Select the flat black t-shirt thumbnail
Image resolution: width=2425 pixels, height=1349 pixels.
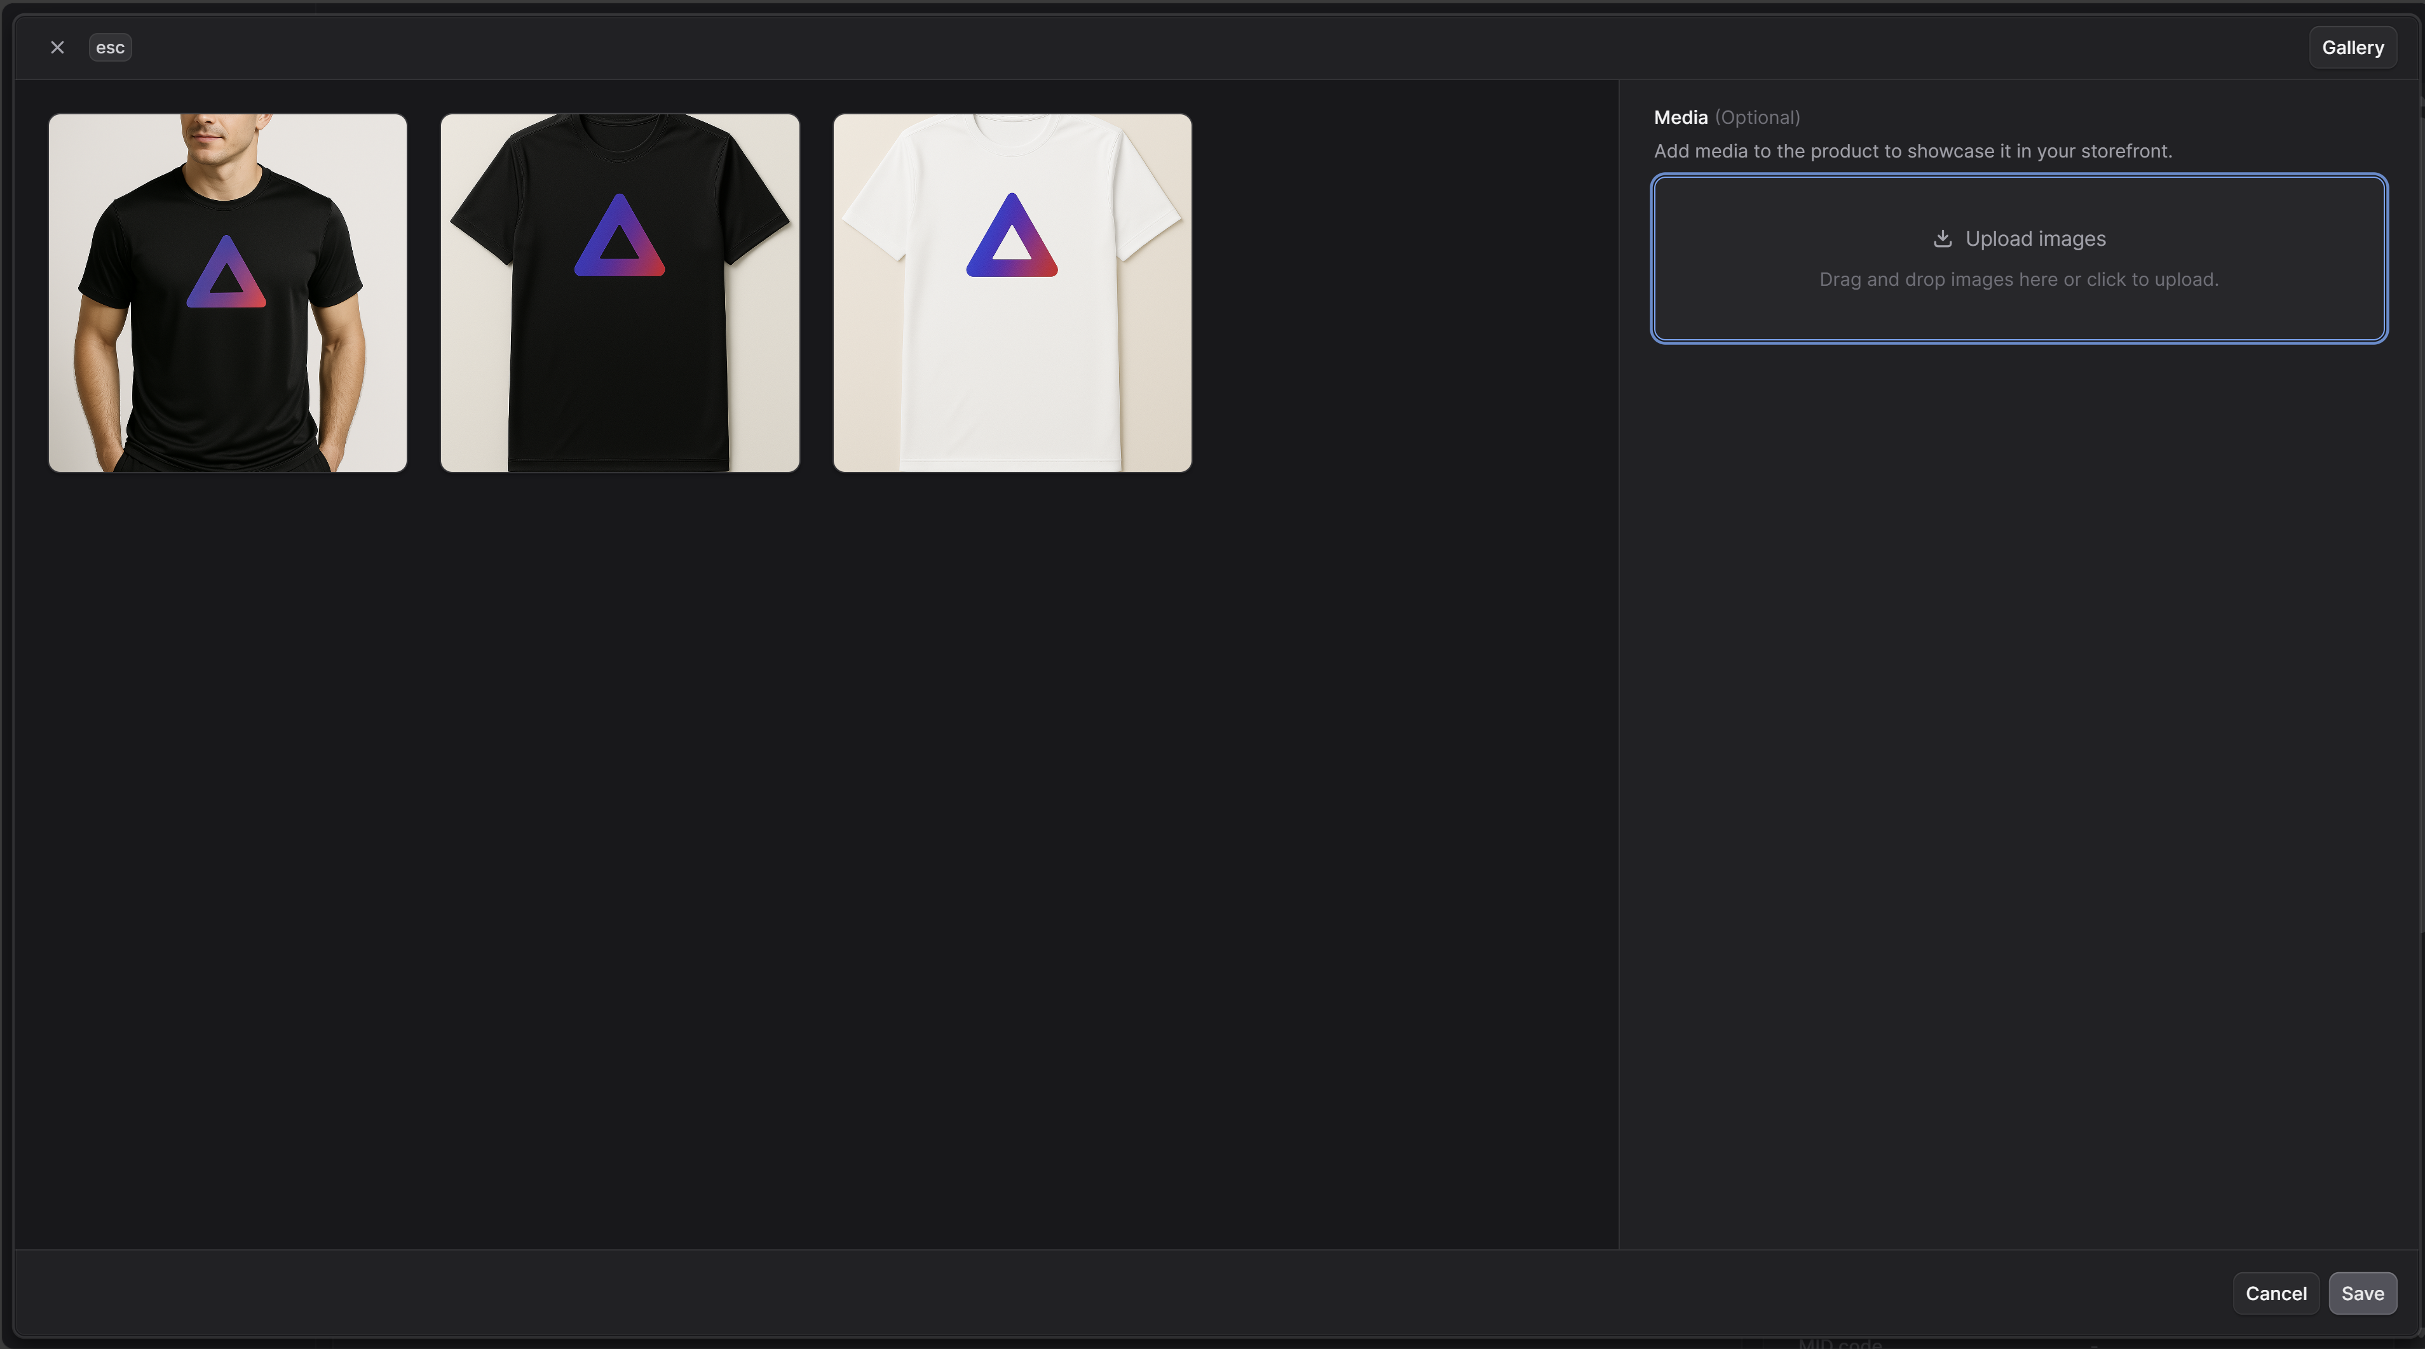tap(620, 293)
